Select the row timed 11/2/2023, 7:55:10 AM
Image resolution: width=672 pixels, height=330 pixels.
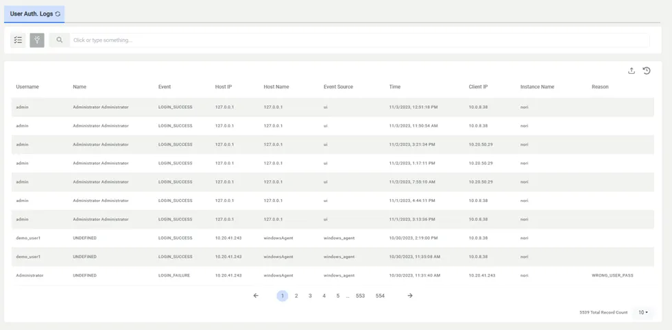pyautogui.click(x=333, y=182)
